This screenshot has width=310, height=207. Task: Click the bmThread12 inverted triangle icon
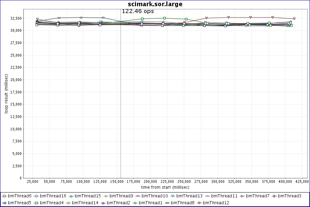pyautogui.click(x=199, y=203)
